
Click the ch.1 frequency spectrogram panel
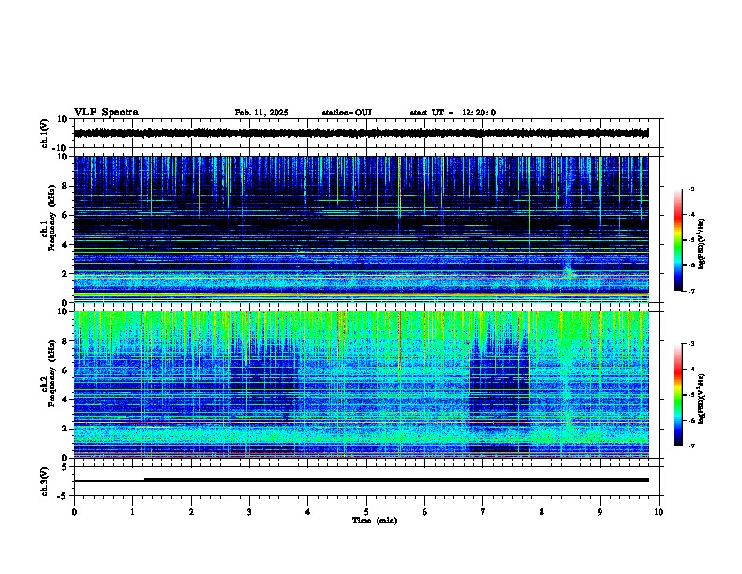coord(361,229)
